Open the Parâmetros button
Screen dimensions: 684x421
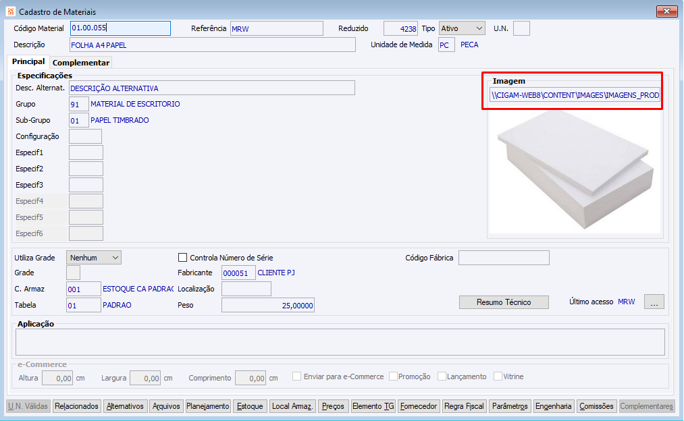pyautogui.click(x=510, y=406)
